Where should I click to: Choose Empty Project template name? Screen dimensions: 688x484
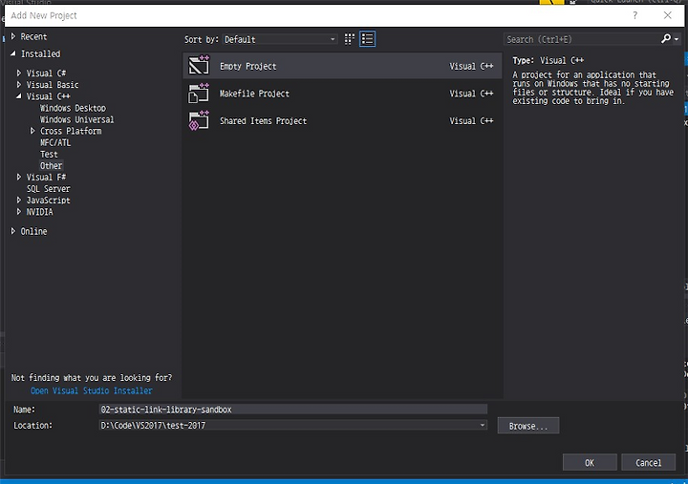(247, 66)
